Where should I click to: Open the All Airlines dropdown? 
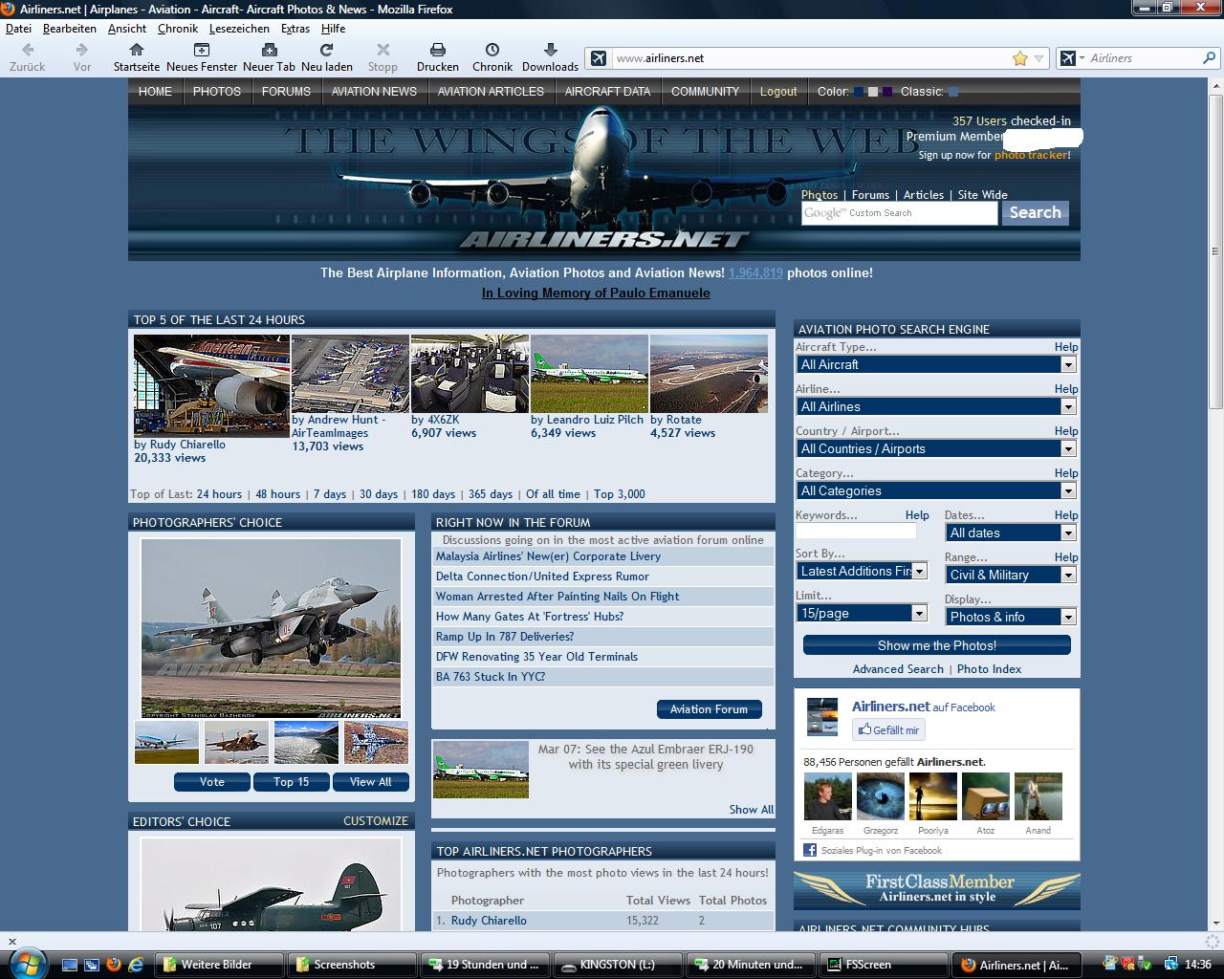pyautogui.click(x=936, y=406)
